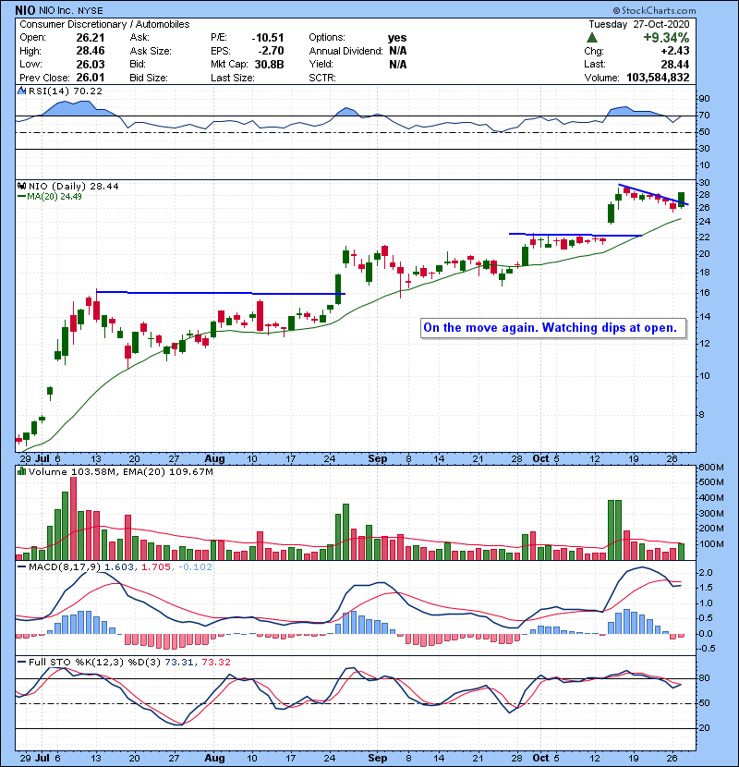Click the High value 28.46
Image resolution: width=739 pixels, height=767 pixels.
91,51
